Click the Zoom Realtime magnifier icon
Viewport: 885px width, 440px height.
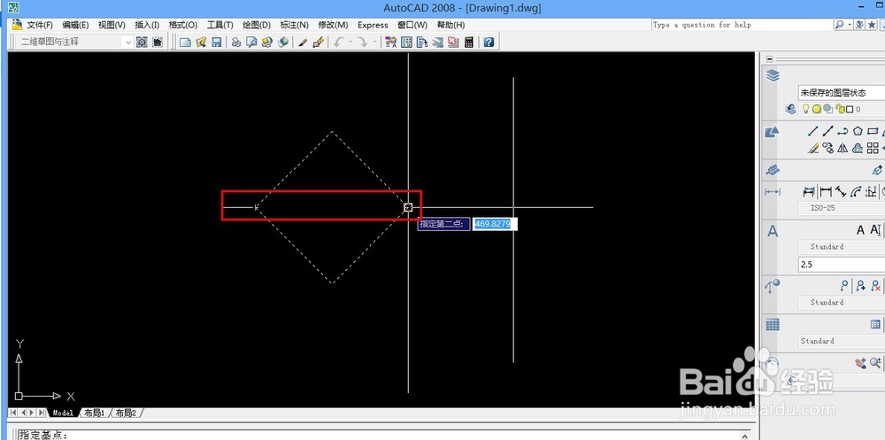(x=875, y=363)
